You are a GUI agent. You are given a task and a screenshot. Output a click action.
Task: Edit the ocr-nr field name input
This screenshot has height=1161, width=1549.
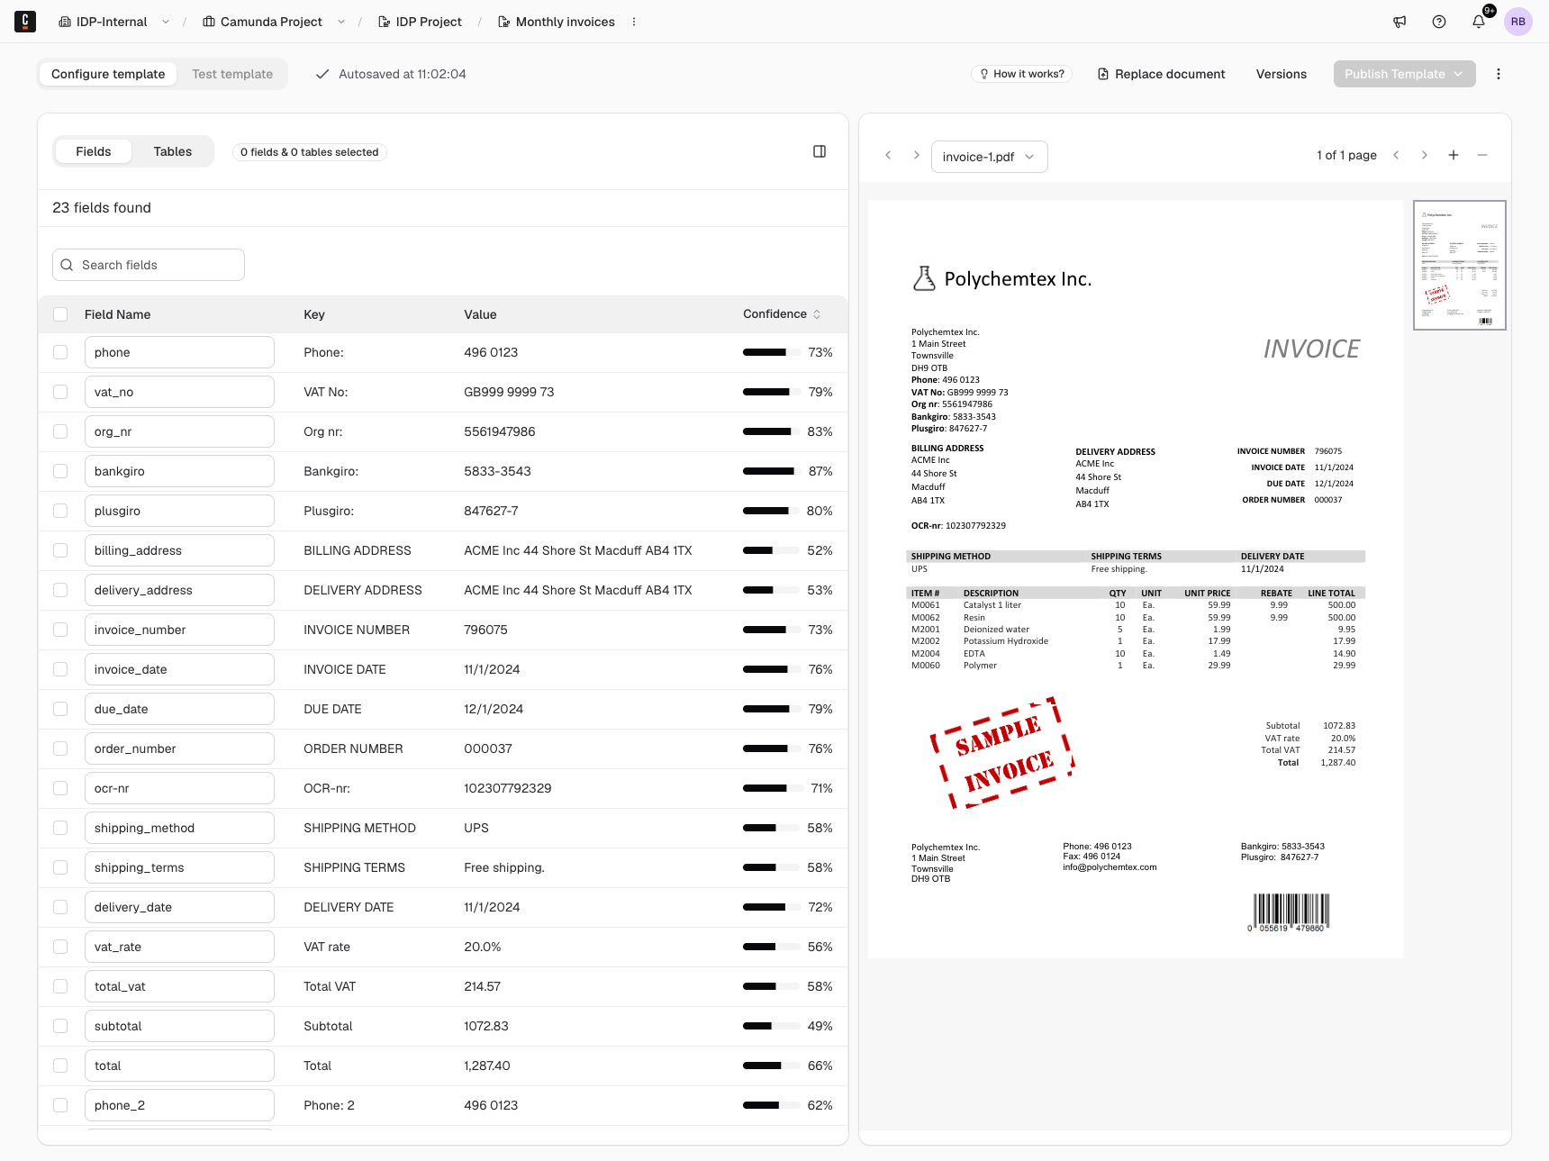179,788
